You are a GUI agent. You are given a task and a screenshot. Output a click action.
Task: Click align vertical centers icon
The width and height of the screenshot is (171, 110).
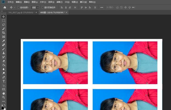tap(86, 7)
